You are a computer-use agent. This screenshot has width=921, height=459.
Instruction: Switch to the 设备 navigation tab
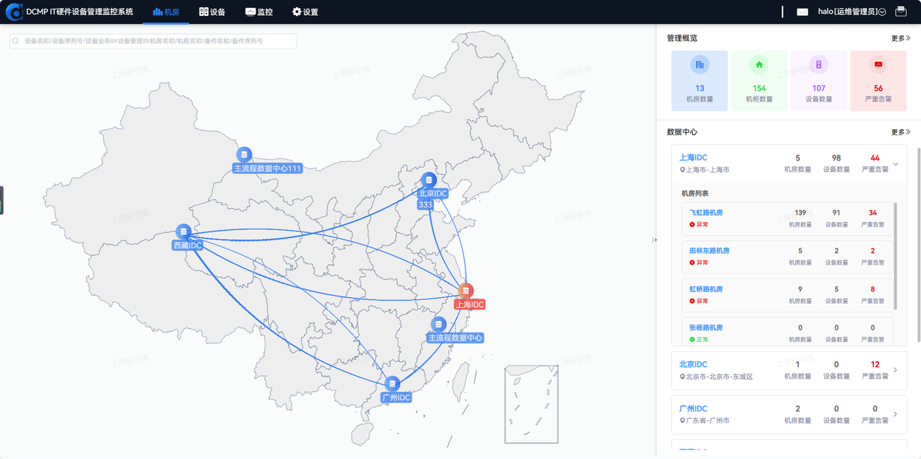[212, 12]
